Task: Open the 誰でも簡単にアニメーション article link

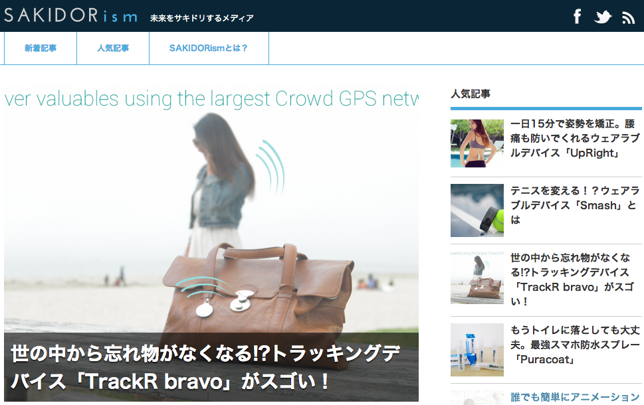Action: pos(575,397)
